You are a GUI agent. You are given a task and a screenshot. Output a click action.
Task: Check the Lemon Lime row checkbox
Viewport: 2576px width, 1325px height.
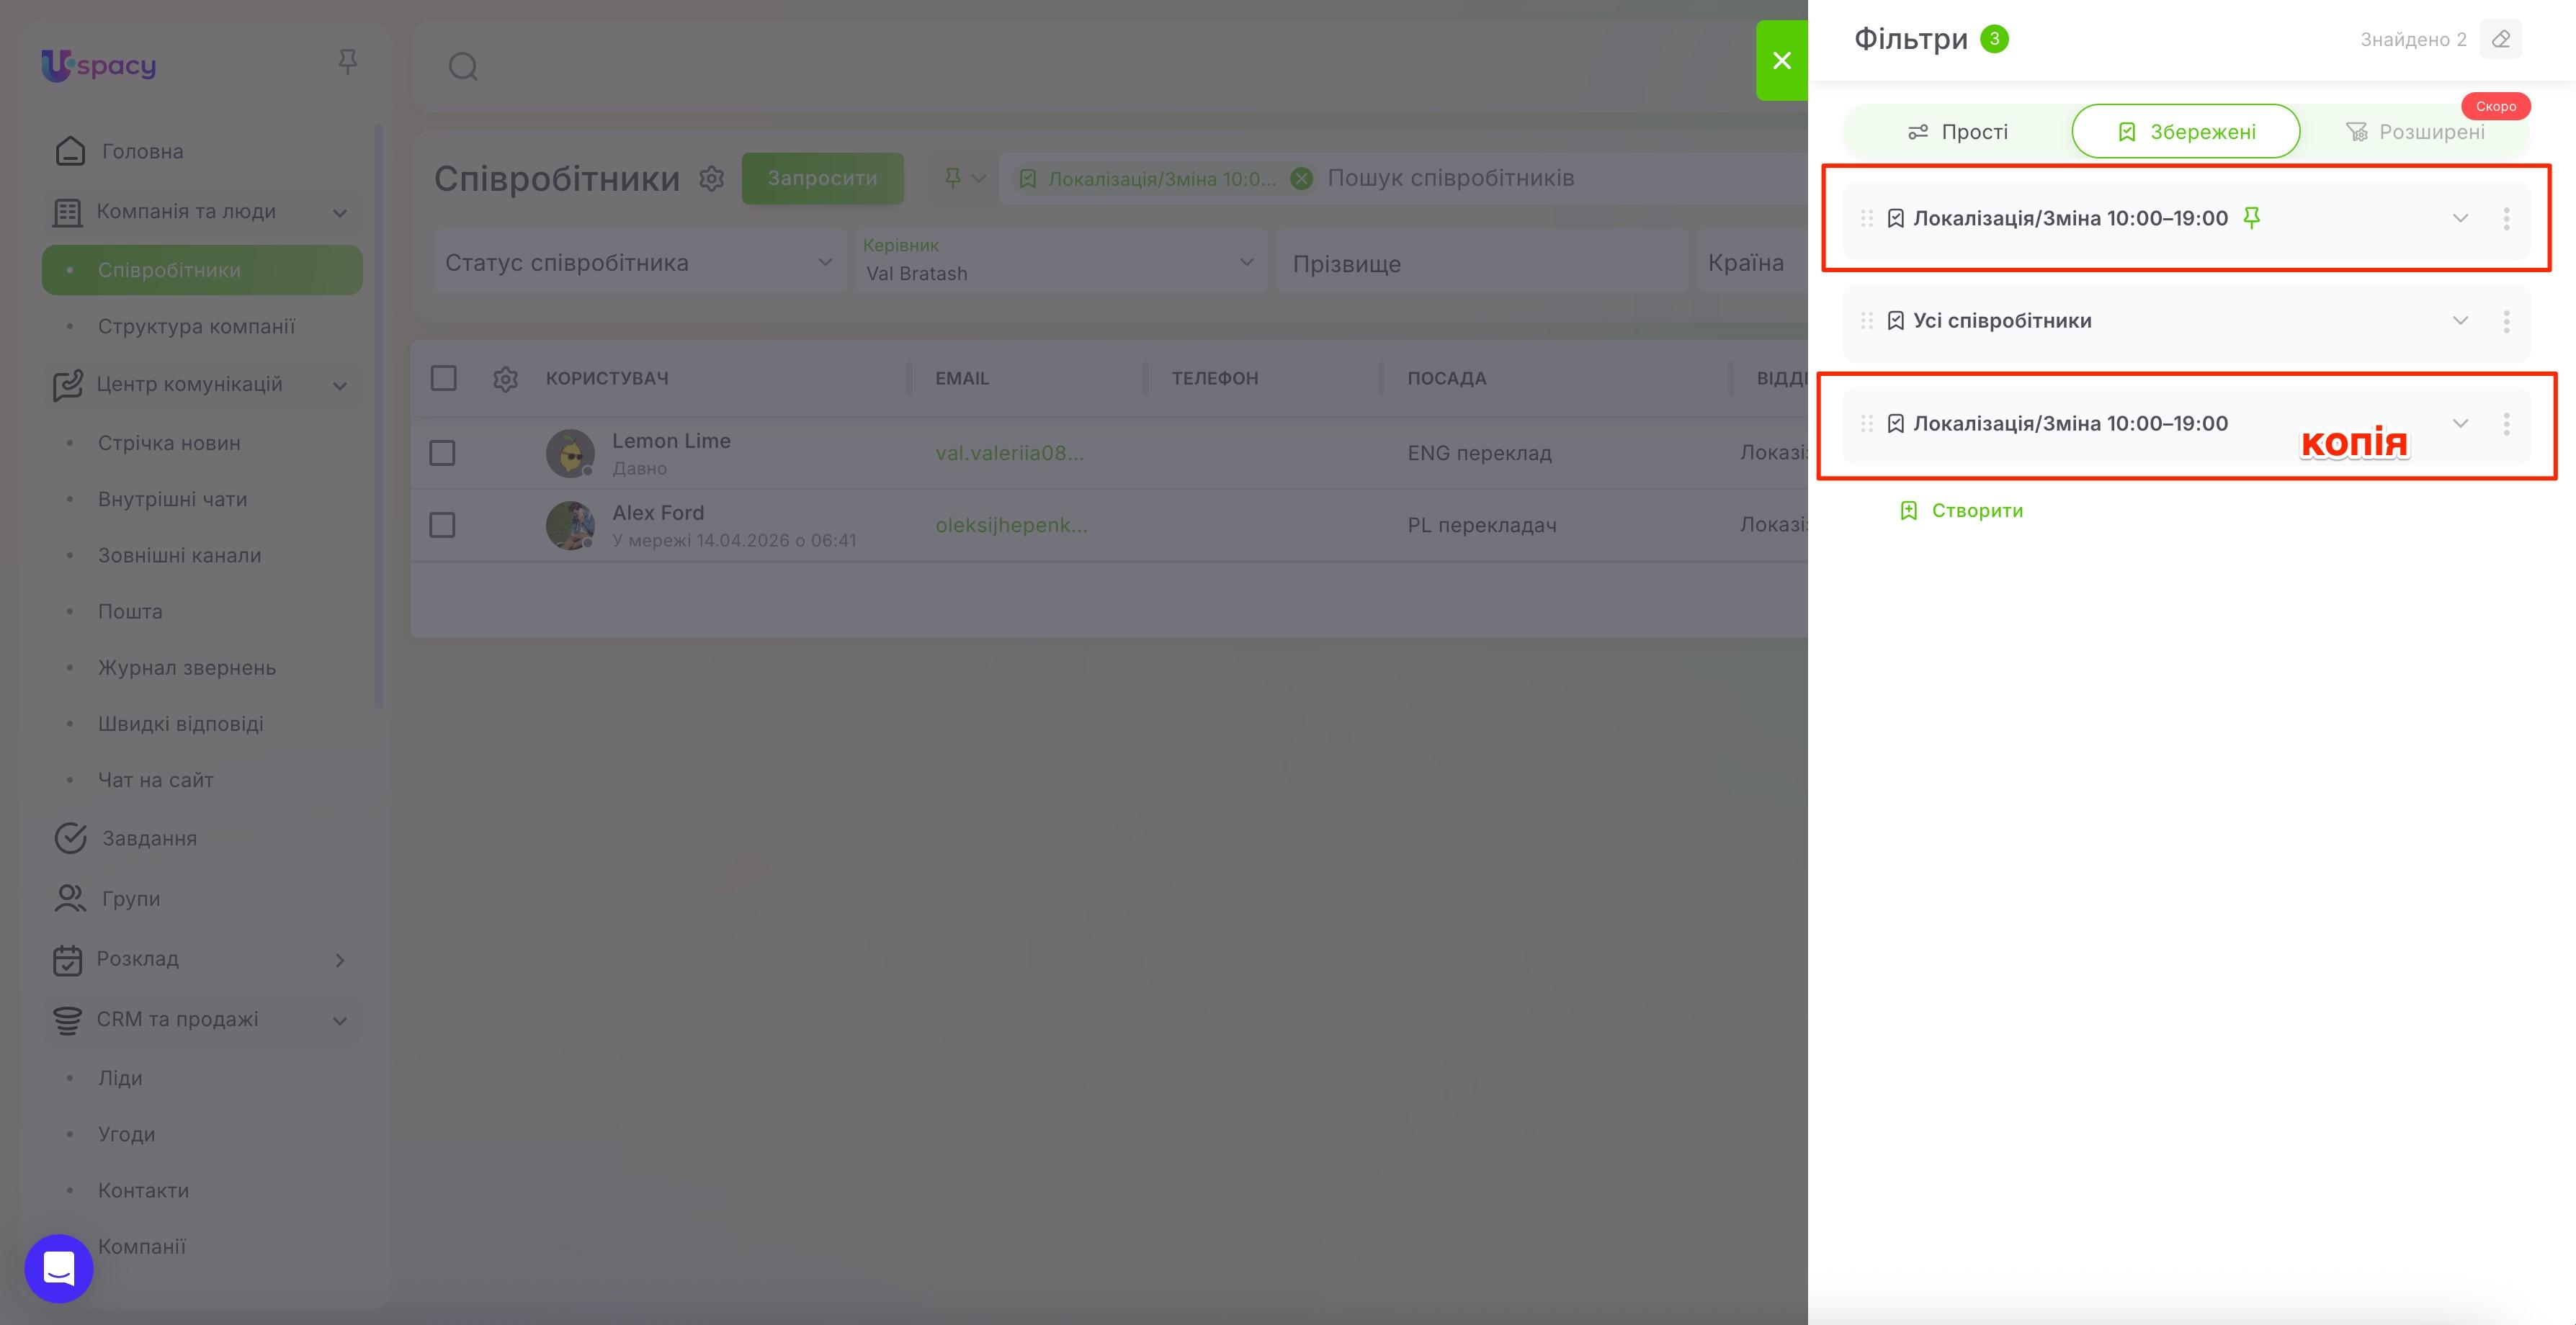pos(442,453)
